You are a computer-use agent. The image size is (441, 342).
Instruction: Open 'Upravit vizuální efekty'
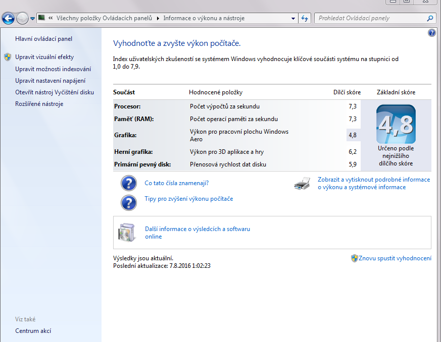[x=44, y=57]
